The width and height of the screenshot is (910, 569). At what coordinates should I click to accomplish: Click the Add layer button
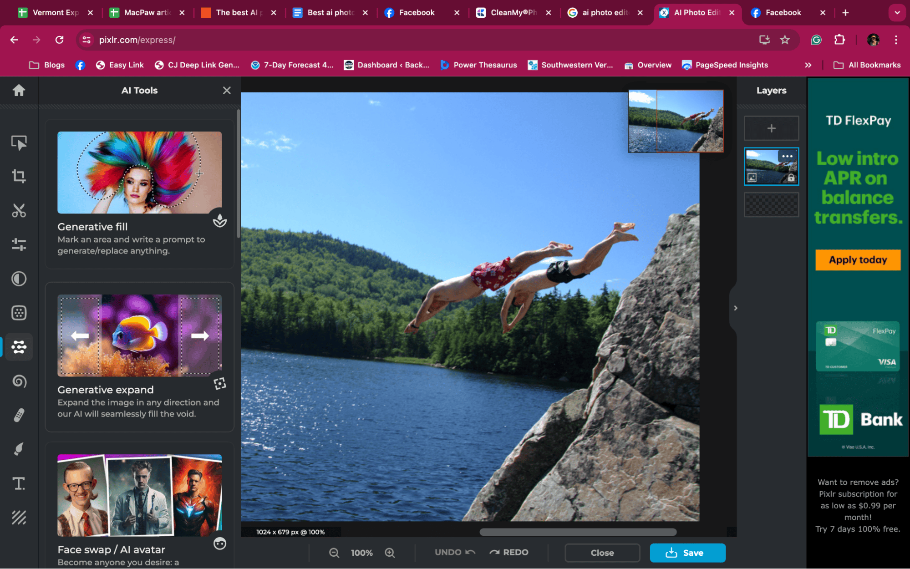(x=772, y=128)
